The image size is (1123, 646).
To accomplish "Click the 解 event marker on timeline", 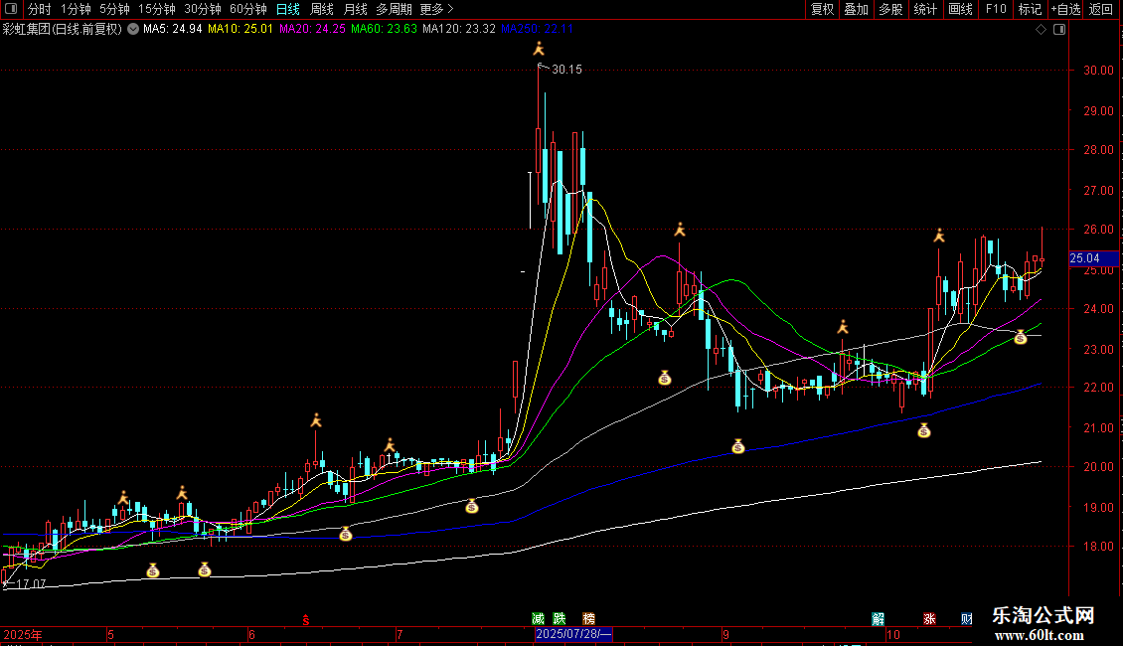I will pyautogui.click(x=879, y=618).
